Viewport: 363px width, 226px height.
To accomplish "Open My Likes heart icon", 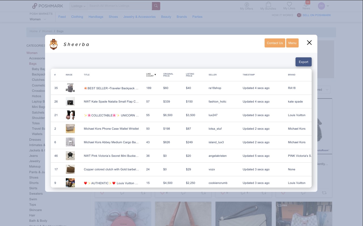I will [289, 5].
